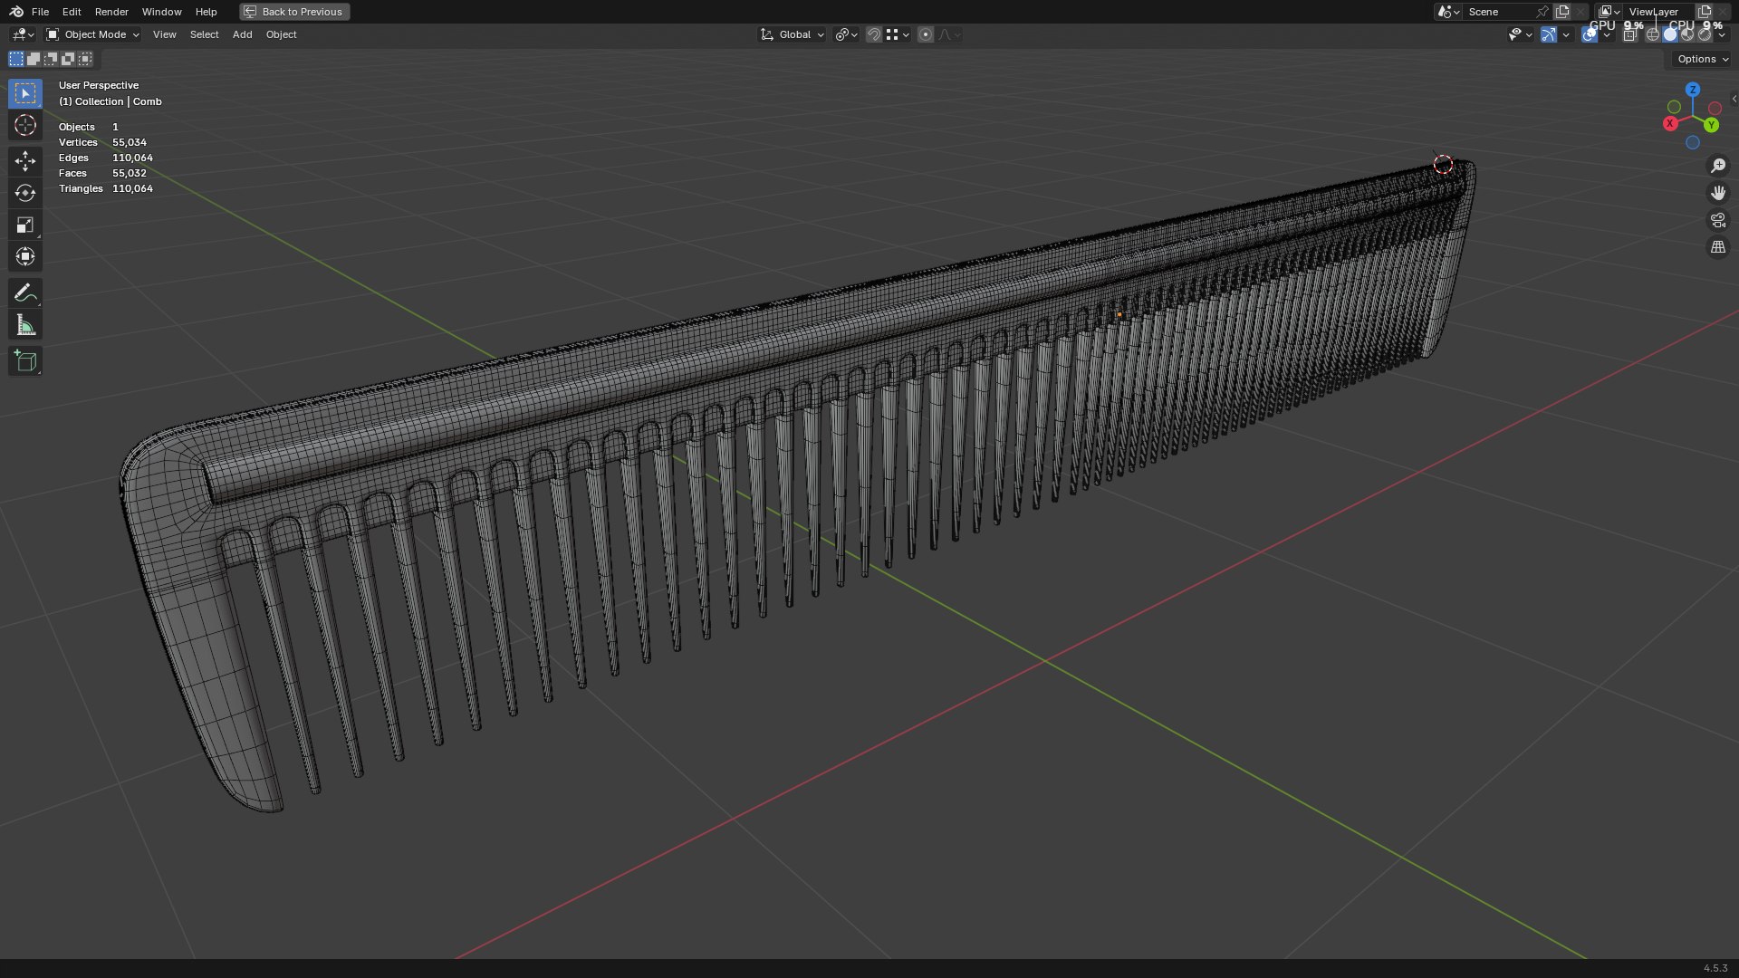Viewport: 1739px width, 978px height.
Task: Set selection mode to extend
Action: tap(34, 59)
